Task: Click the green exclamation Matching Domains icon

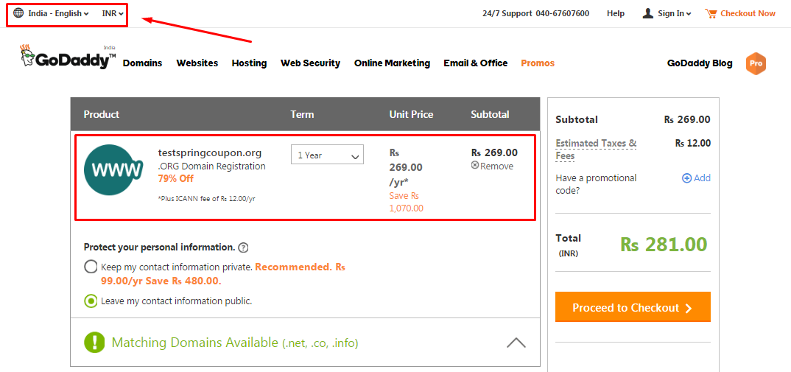Action: 94,343
